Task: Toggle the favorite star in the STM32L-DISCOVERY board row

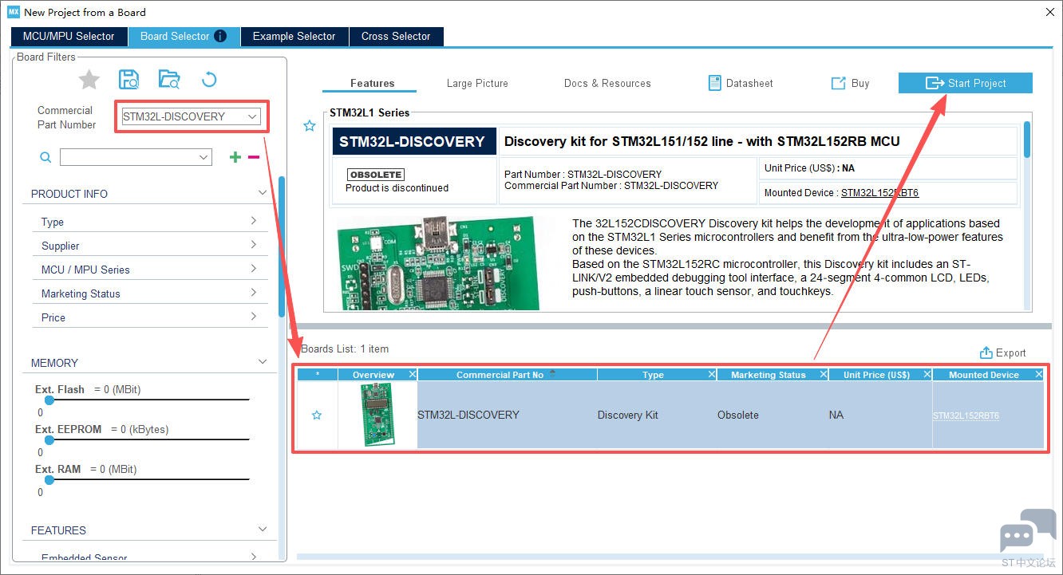Action: (317, 415)
